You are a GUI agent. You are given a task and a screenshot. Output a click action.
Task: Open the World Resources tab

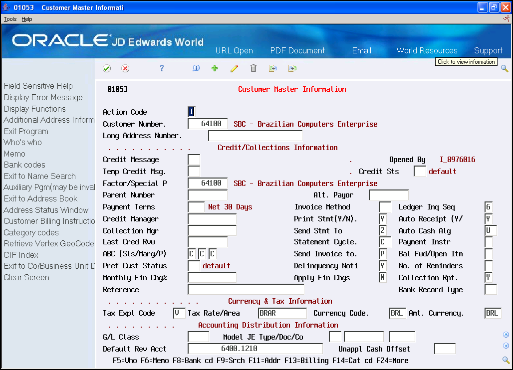point(427,51)
